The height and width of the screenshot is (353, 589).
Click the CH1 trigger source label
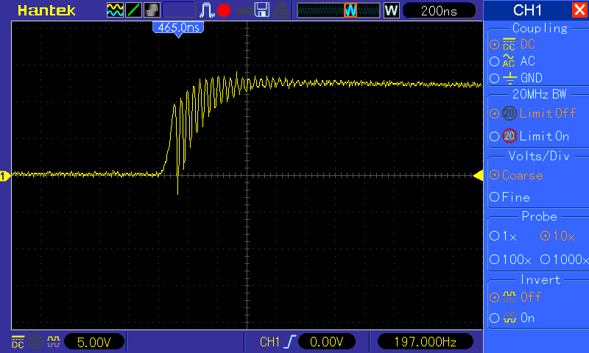coord(269,342)
